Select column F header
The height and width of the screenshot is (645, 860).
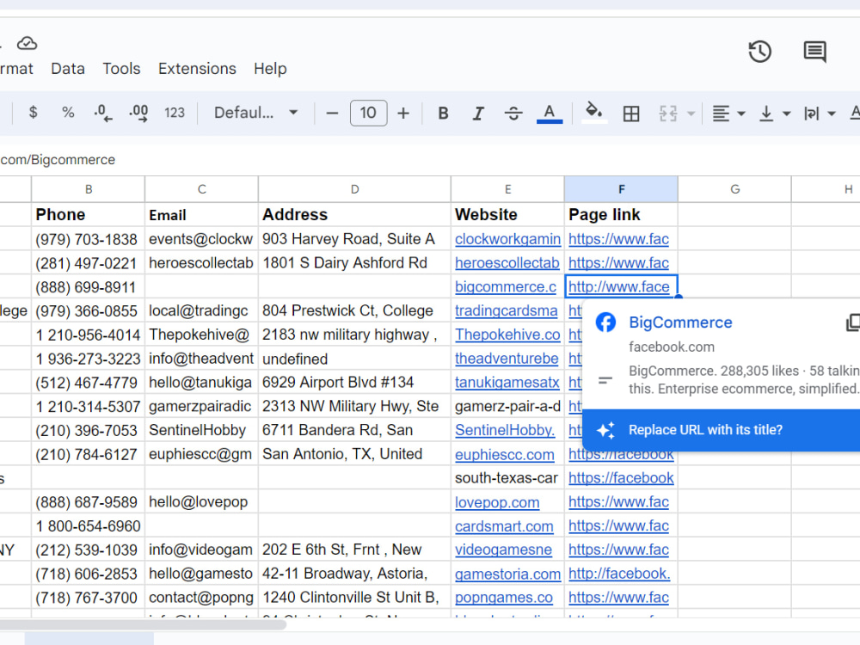pyautogui.click(x=622, y=189)
